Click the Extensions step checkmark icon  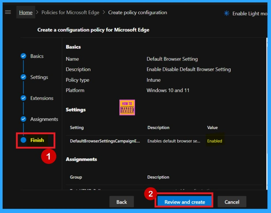point(23,98)
